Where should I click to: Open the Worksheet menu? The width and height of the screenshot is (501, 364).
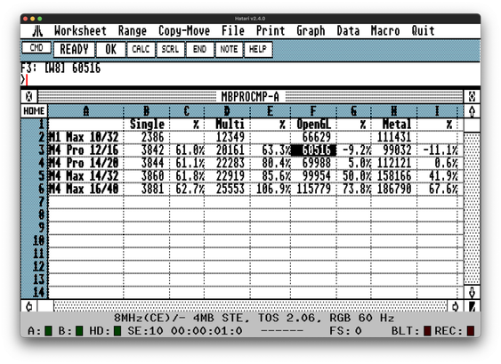(80, 31)
